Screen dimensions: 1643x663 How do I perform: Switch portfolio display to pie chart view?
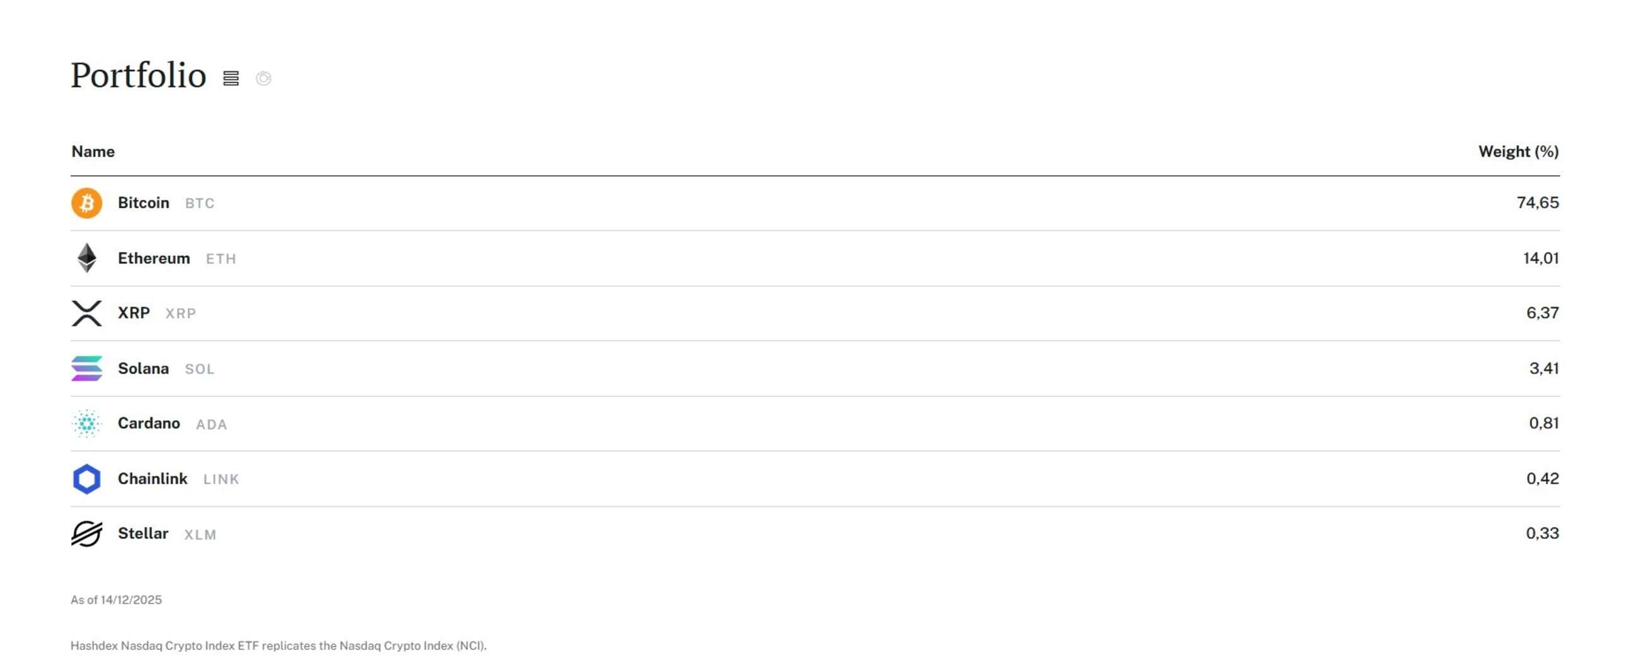click(264, 78)
